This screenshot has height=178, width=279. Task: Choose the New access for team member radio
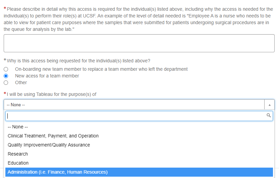click(x=6, y=76)
